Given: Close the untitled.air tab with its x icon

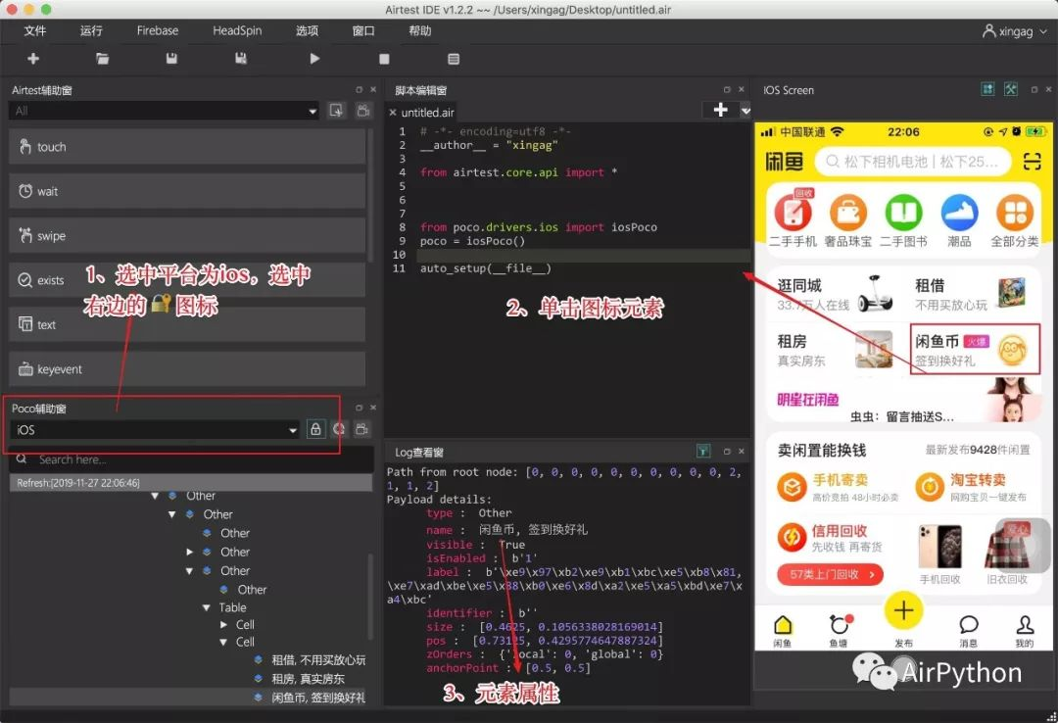Looking at the screenshot, I should tap(393, 113).
